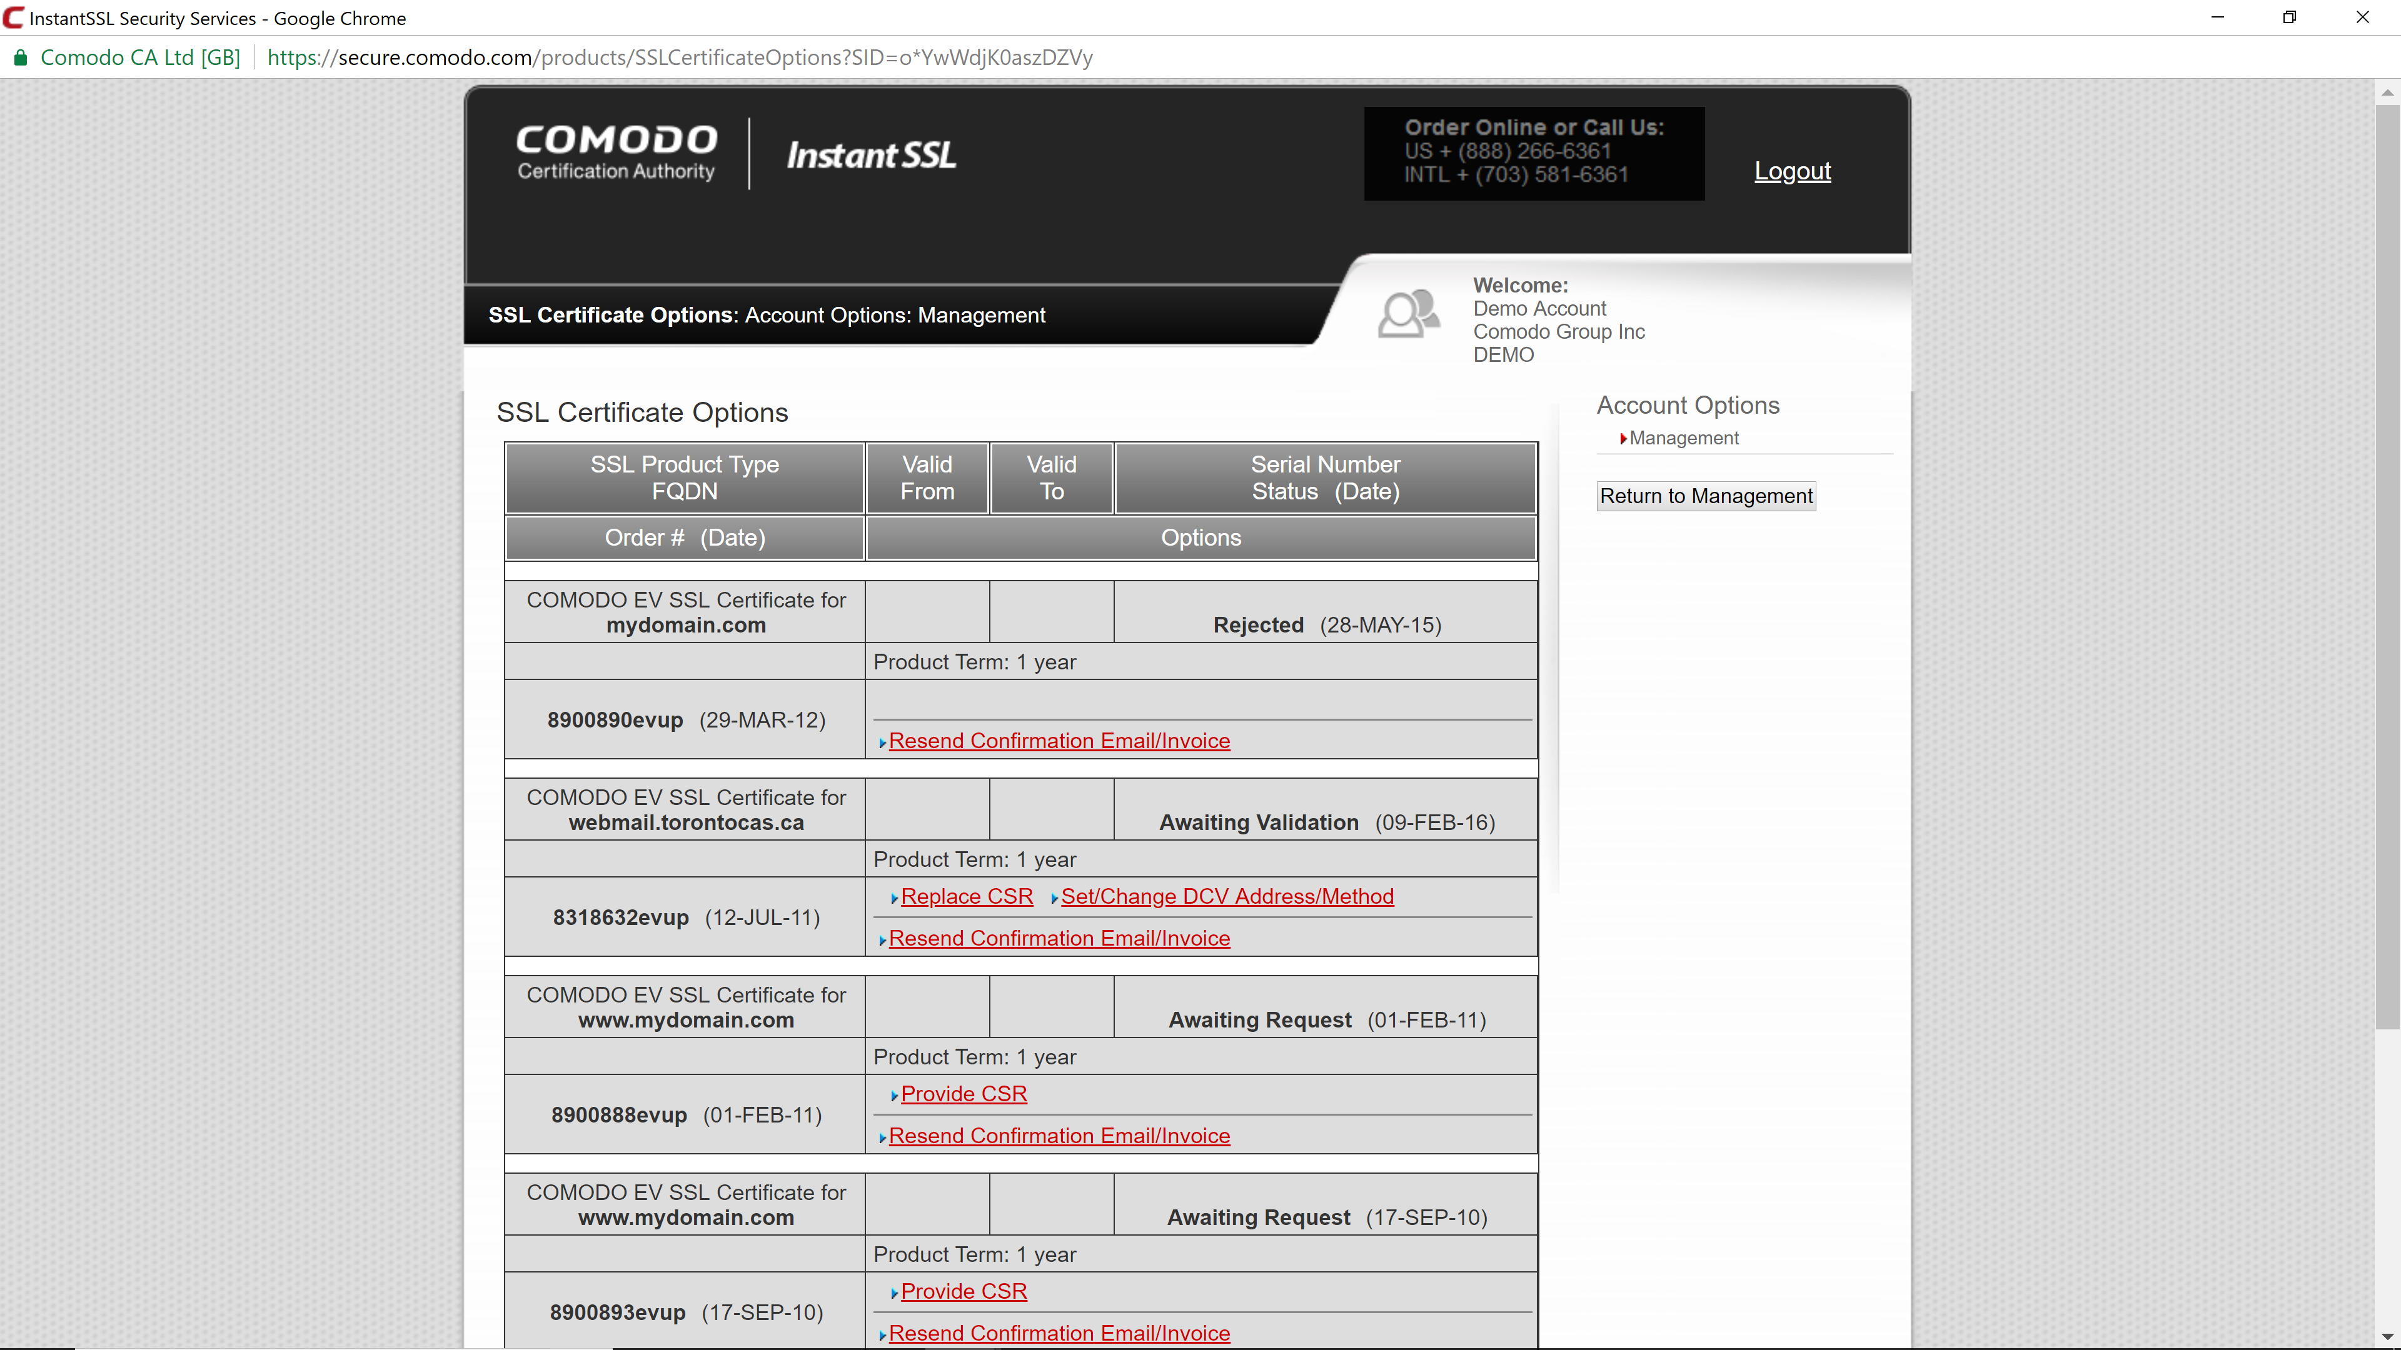Click the SSL Certificate Options page heading
2401x1350 pixels.
[642, 412]
